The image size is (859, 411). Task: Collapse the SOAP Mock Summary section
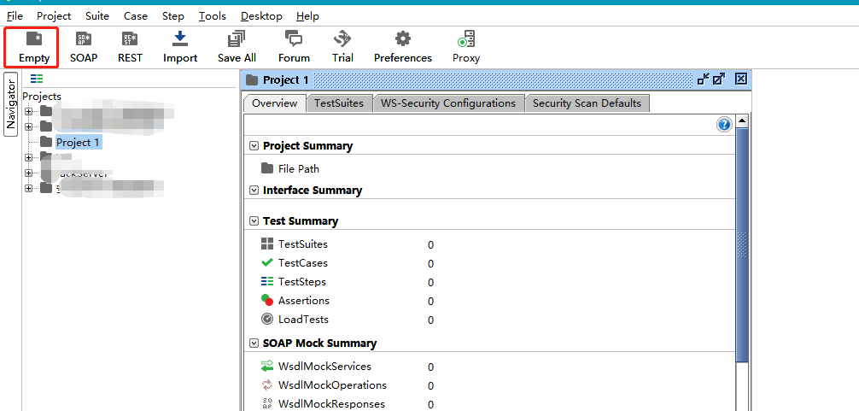(x=254, y=343)
